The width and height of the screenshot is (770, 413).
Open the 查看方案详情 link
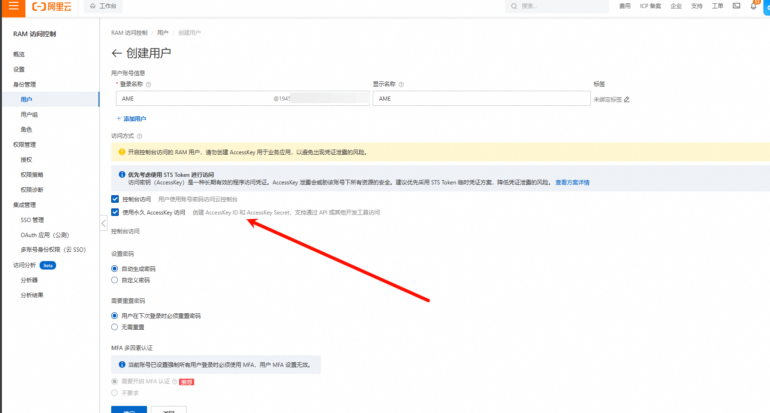pyautogui.click(x=572, y=183)
